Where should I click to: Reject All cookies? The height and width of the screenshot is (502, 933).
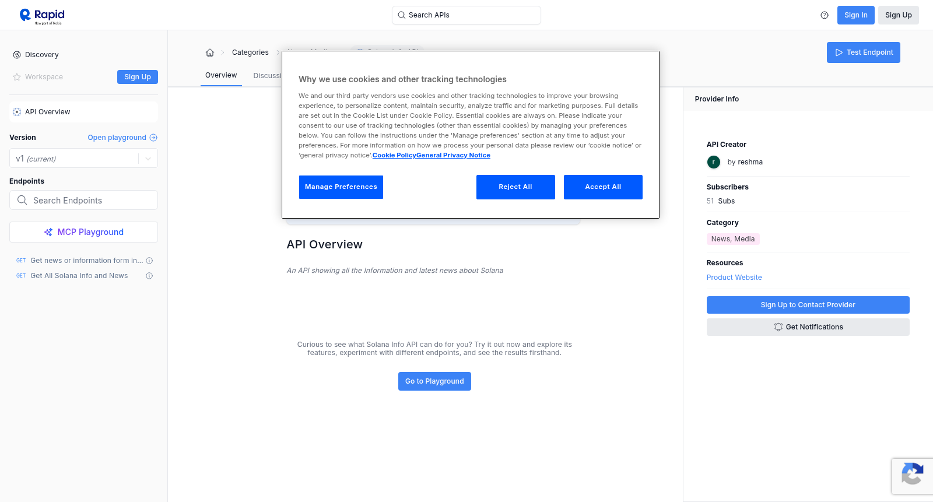point(515,187)
